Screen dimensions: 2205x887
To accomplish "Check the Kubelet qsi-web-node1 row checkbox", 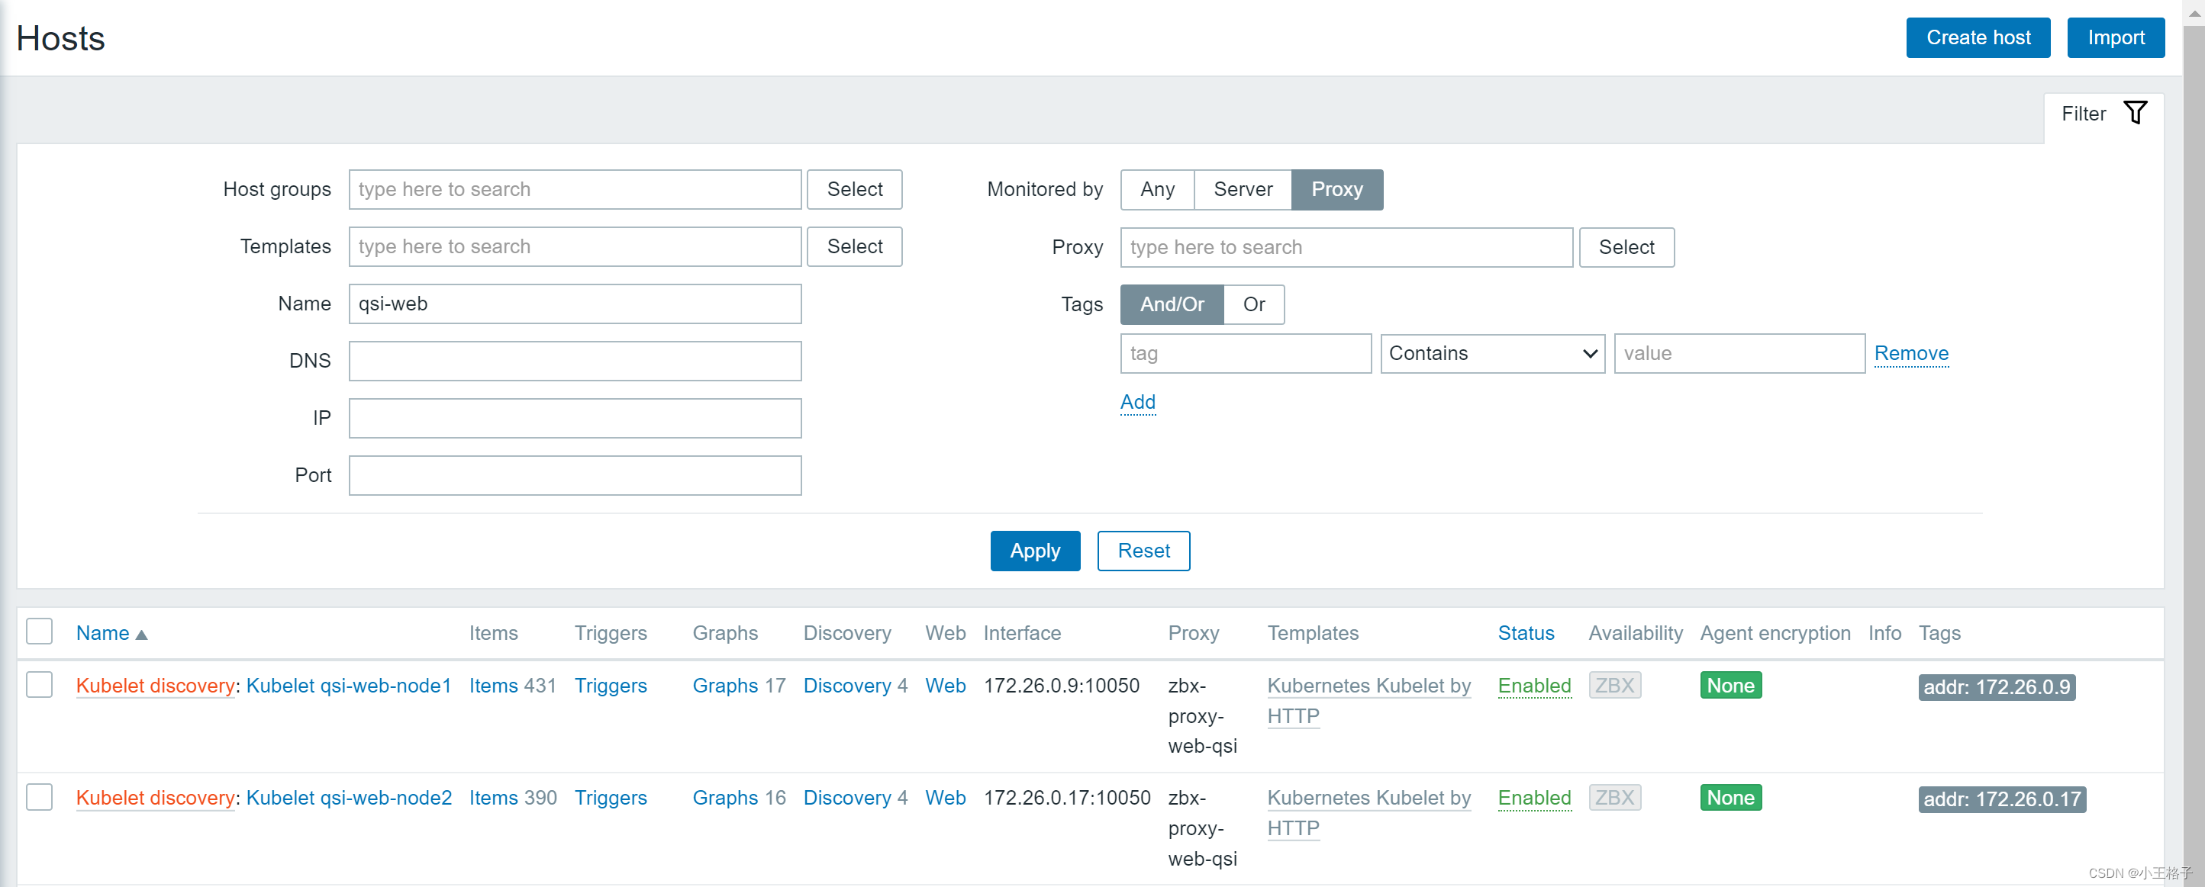I will click(40, 684).
